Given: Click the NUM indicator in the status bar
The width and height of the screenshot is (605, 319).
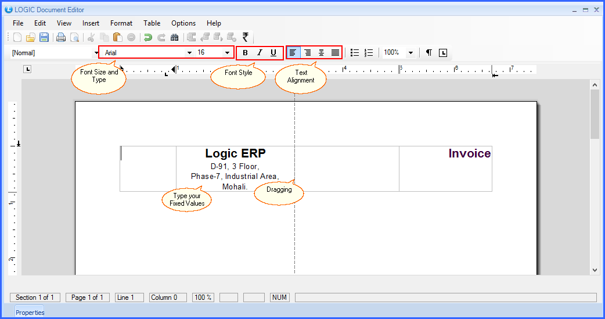Looking at the screenshot, I should point(280,298).
